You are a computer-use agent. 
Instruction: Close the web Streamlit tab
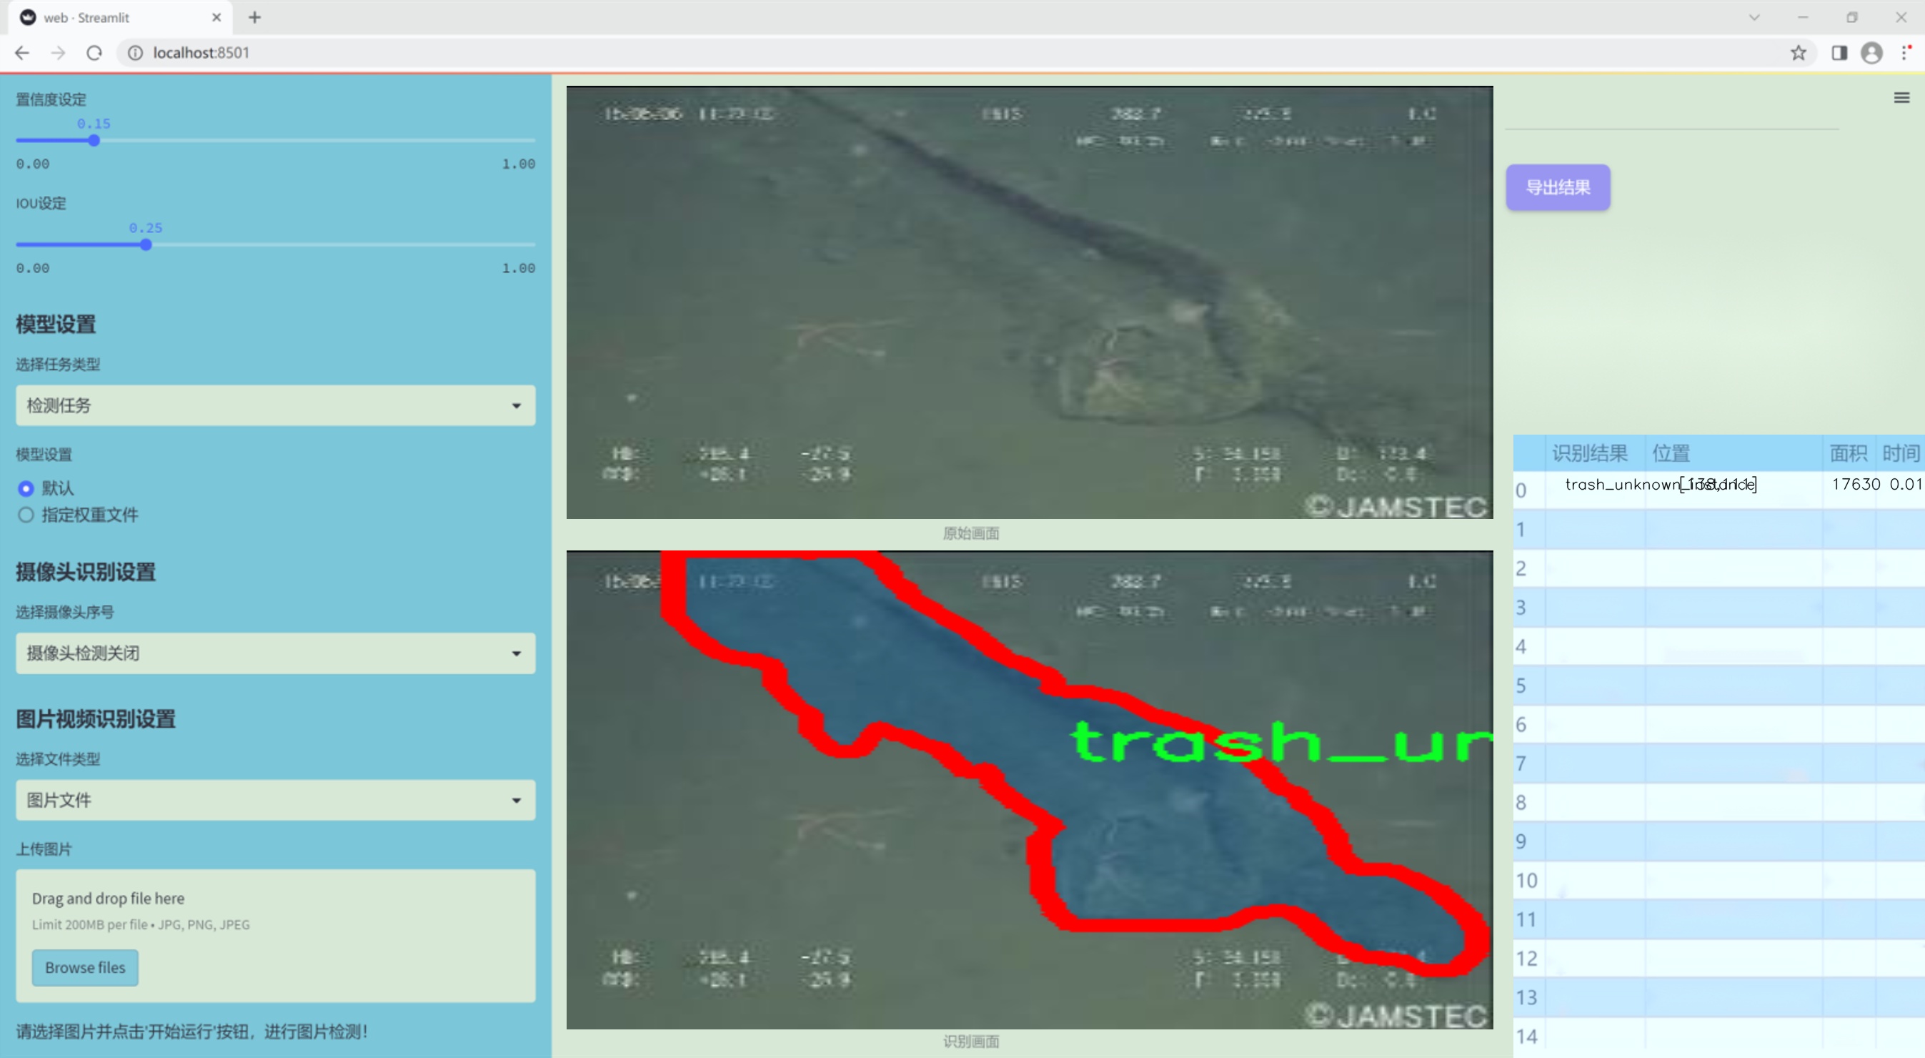pyautogui.click(x=217, y=17)
